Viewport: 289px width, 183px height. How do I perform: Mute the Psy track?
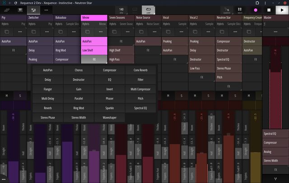(7, 96)
